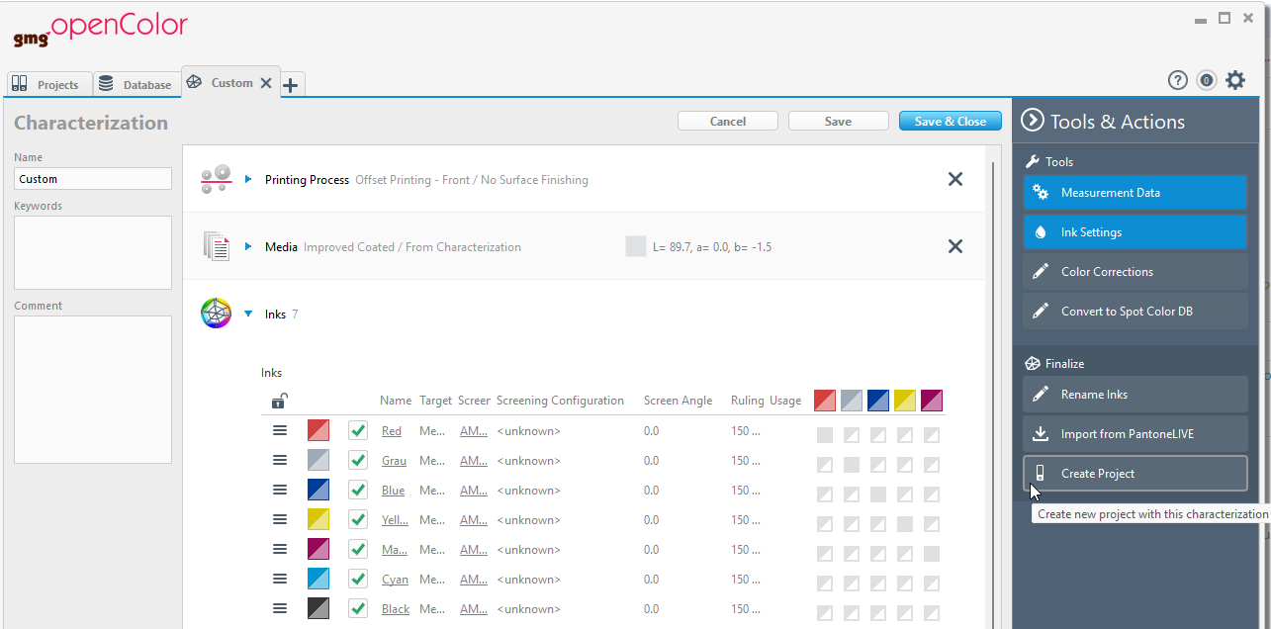The width and height of the screenshot is (1271, 629).
Task: Open Ink Settings
Action: click(x=1135, y=231)
